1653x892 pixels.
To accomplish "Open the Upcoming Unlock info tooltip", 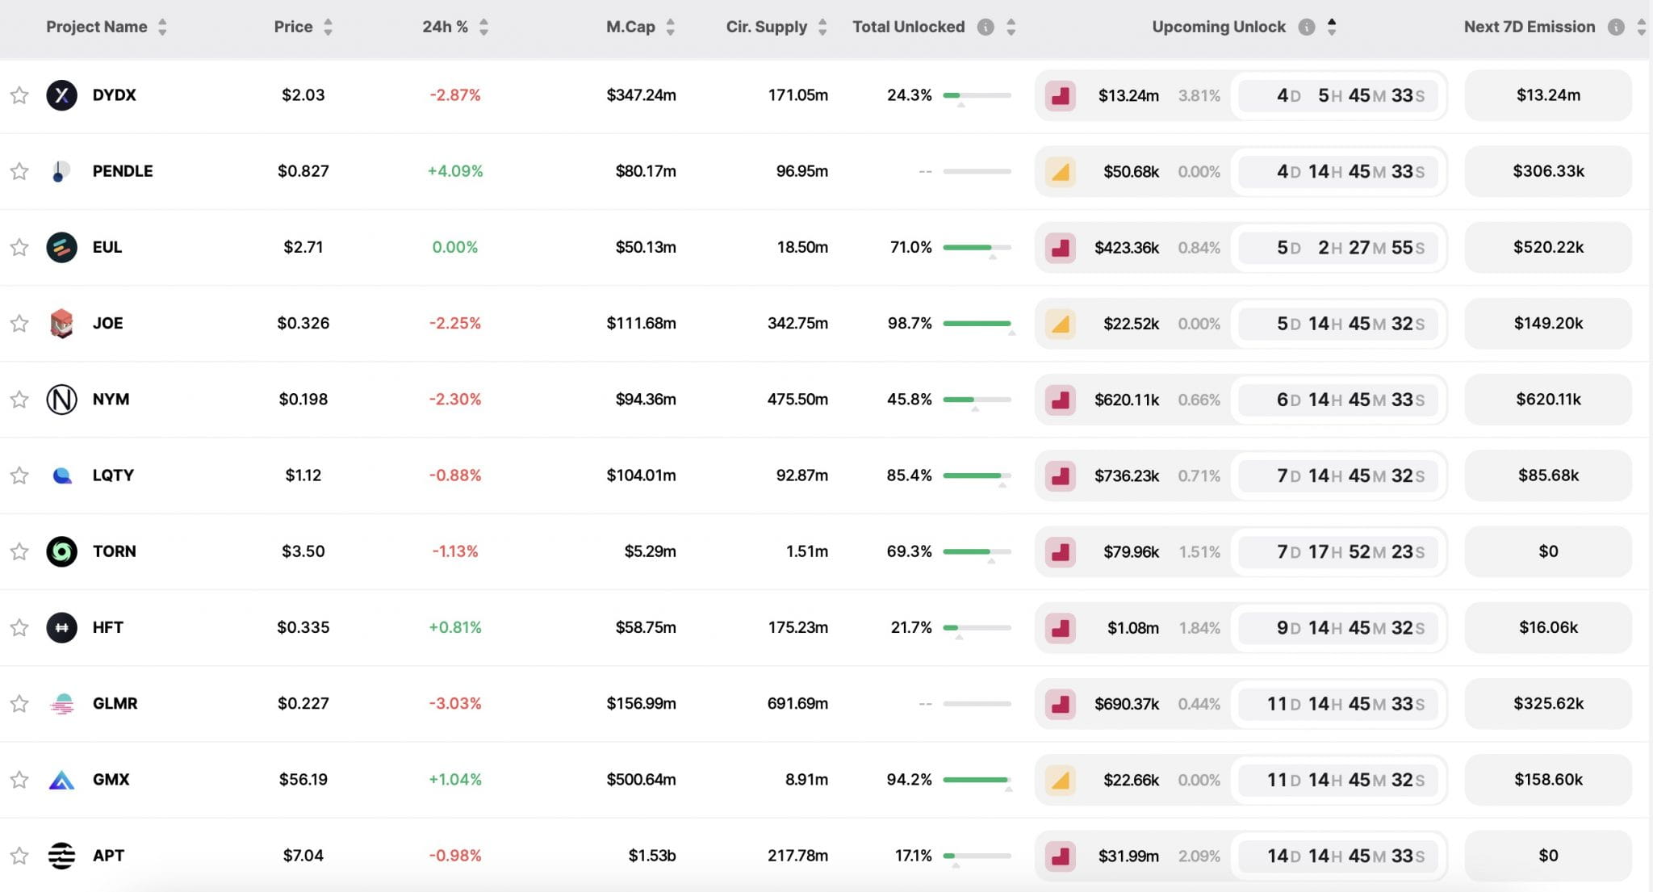I will pyautogui.click(x=1307, y=26).
